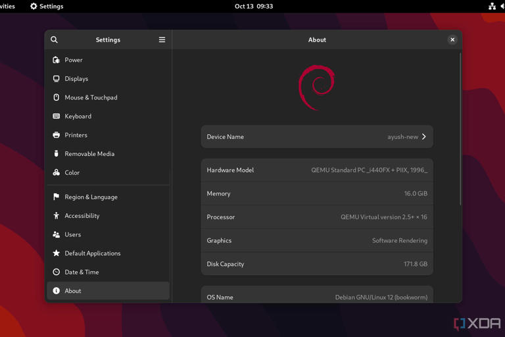Click the OS Name row label
Viewport: 505px width, 337px height.
pyautogui.click(x=220, y=298)
